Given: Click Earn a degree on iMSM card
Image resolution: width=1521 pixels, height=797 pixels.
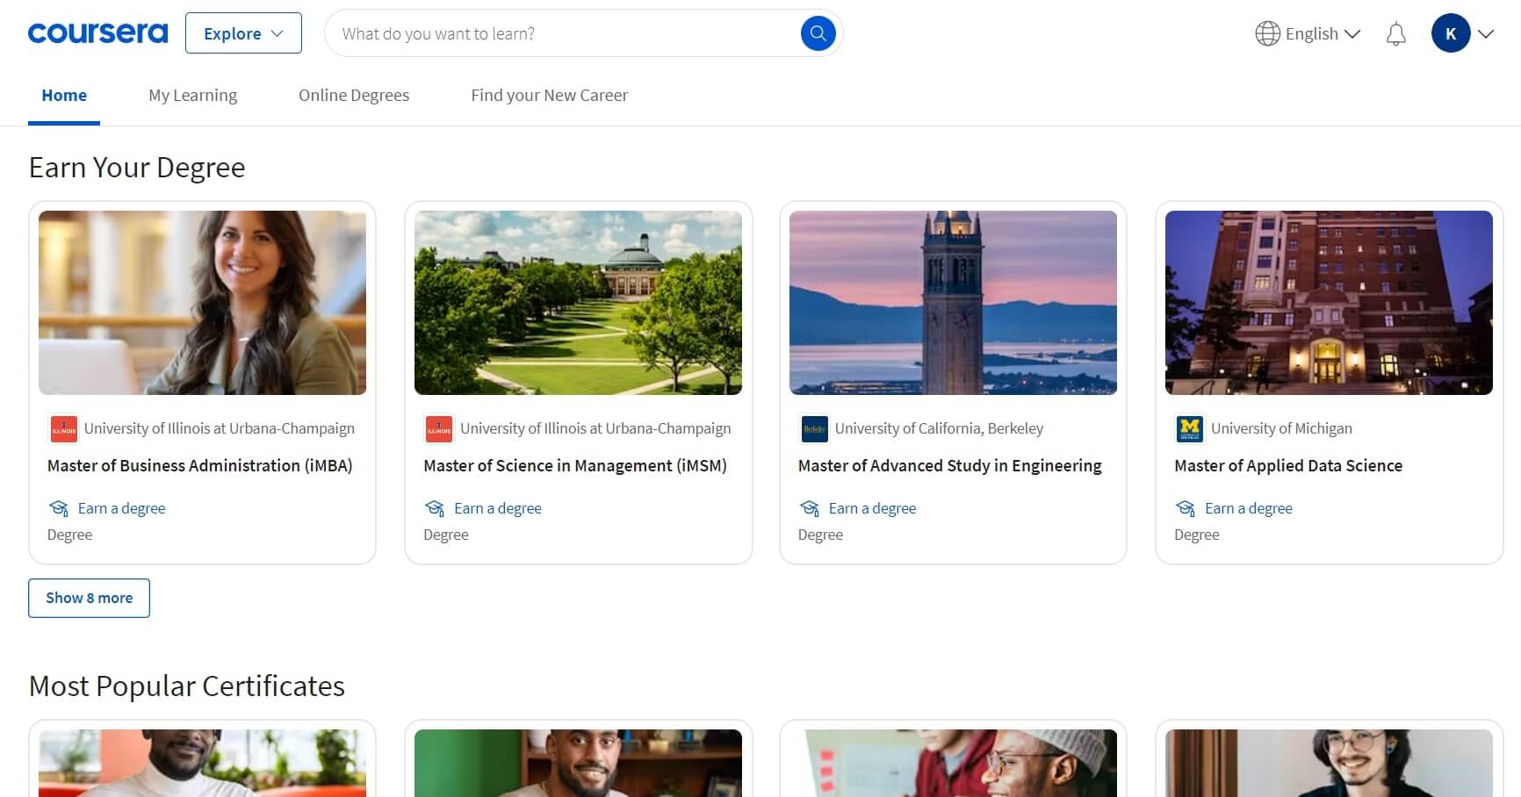Looking at the screenshot, I should (x=498, y=508).
